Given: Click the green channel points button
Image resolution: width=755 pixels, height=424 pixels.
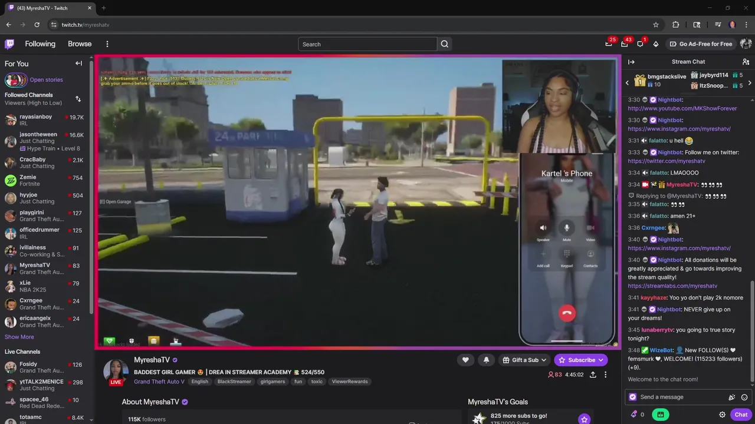Looking at the screenshot, I should coord(660,415).
